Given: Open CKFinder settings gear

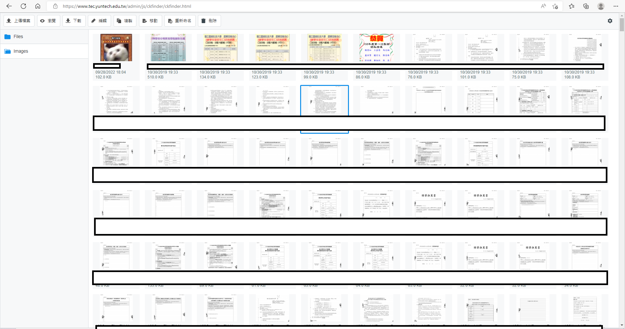Looking at the screenshot, I should click(610, 21).
